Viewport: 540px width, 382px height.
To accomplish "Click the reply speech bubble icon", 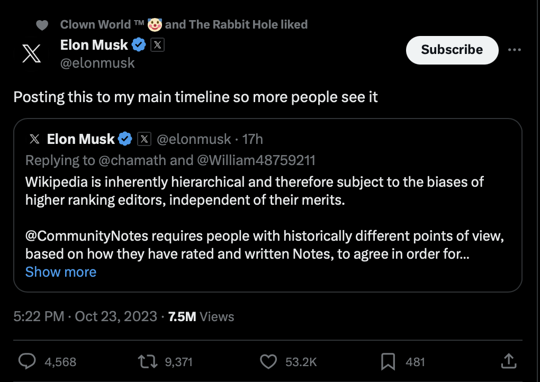I will point(27,361).
